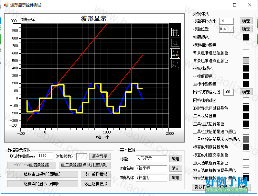
Task: Click the 数据显示模拟 group heading
Action: click(19, 150)
